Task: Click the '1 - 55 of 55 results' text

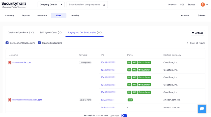Action: (196, 43)
